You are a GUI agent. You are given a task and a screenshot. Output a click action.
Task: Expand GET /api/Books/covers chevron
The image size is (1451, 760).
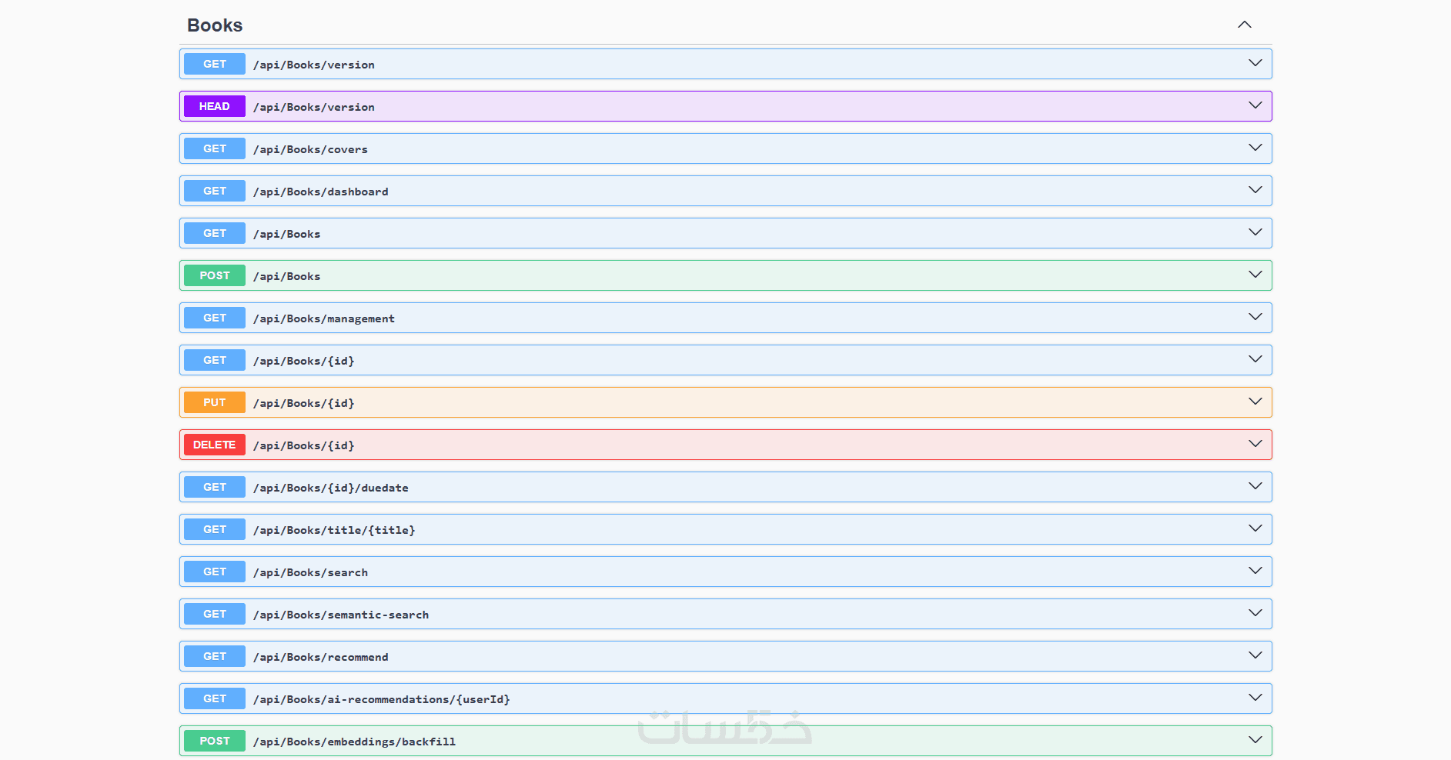pyautogui.click(x=1255, y=148)
